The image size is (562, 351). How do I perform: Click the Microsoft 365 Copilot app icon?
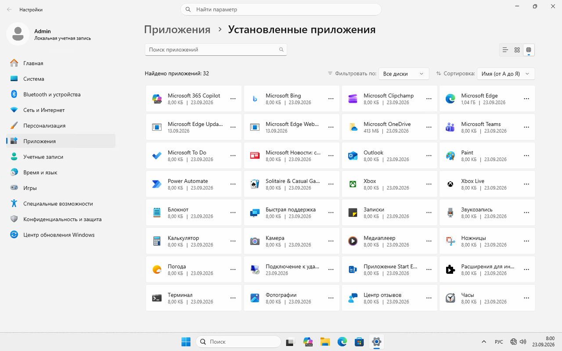tap(157, 99)
